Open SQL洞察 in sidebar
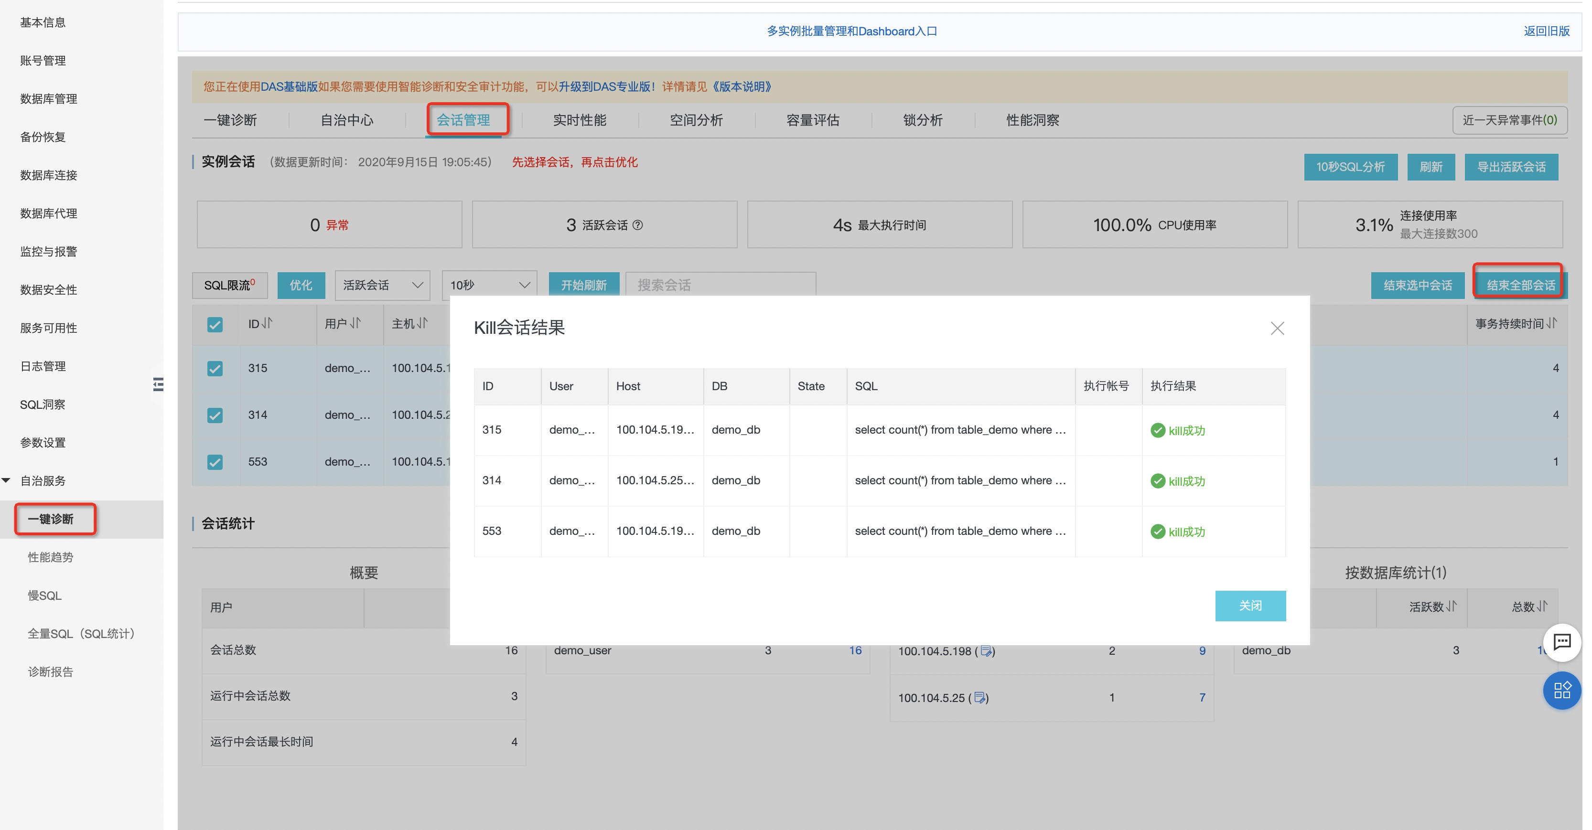The height and width of the screenshot is (830, 1592). (x=42, y=404)
